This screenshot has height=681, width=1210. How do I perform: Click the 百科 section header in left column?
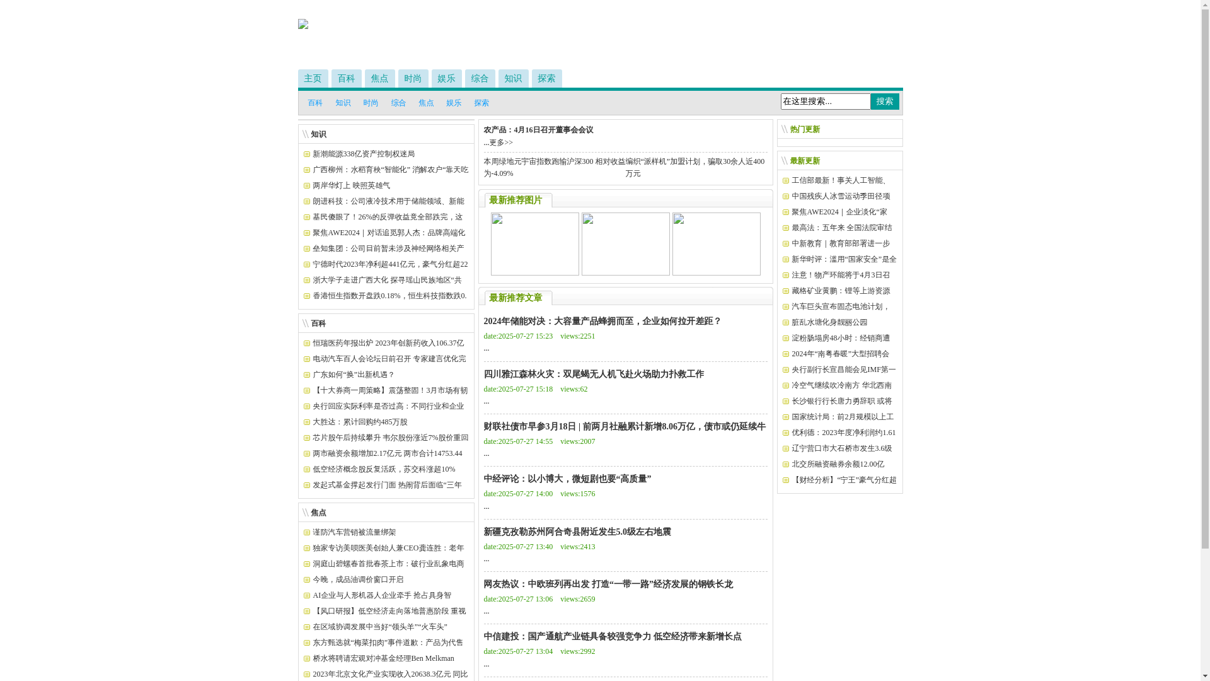click(x=318, y=323)
